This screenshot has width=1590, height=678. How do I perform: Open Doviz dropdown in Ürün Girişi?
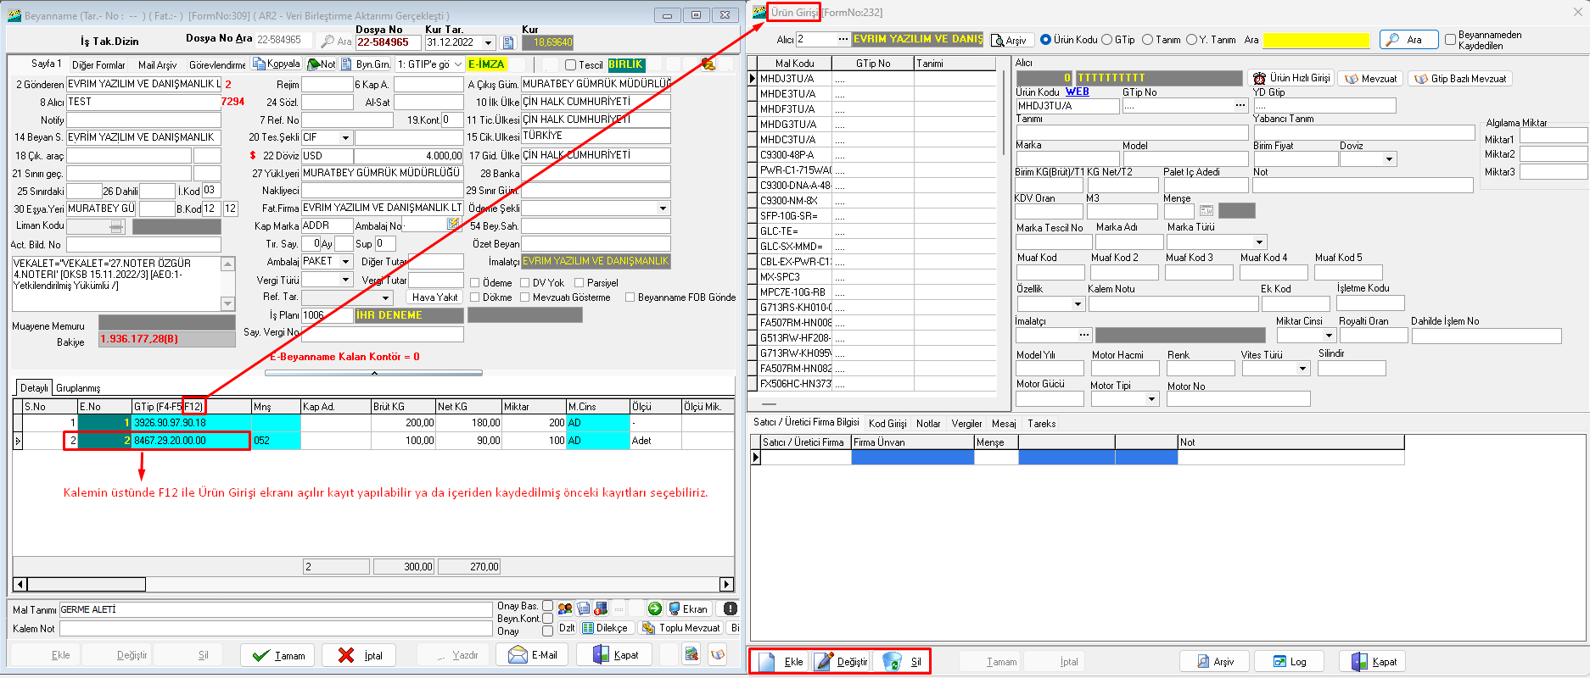click(1389, 159)
